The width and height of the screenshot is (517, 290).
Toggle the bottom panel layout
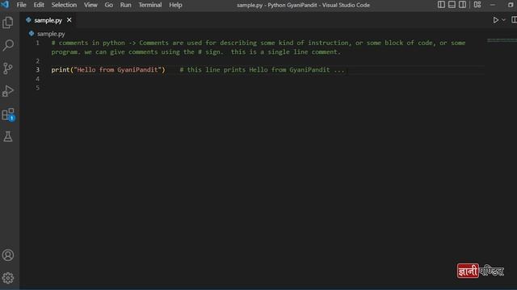pyautogui.click(x=452, y=5)
